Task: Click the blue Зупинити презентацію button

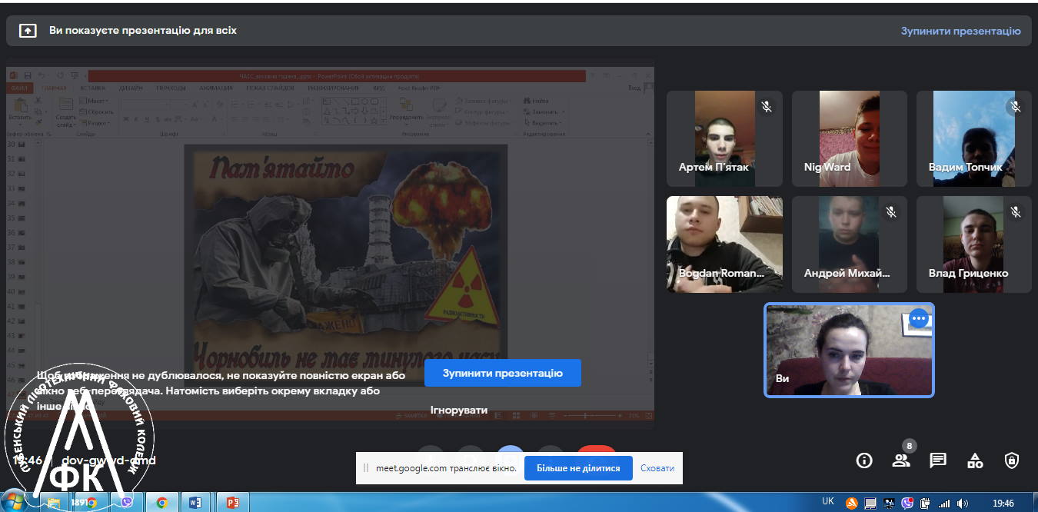Action: tap(503, 373)
